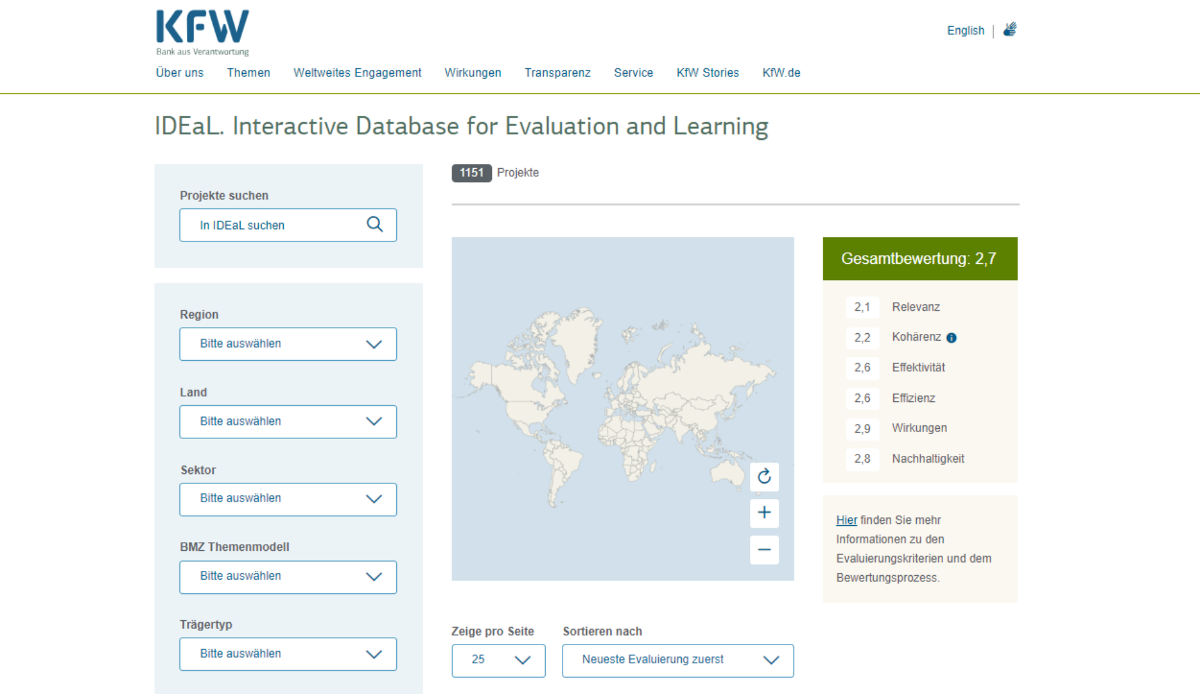Zoom in on the map with the plus button
1200x694 pixels.
764,513
